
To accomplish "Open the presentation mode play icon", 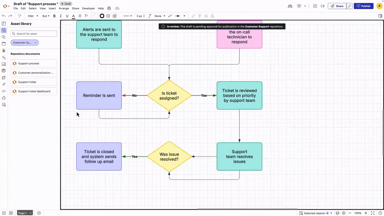I will (315, 6).
